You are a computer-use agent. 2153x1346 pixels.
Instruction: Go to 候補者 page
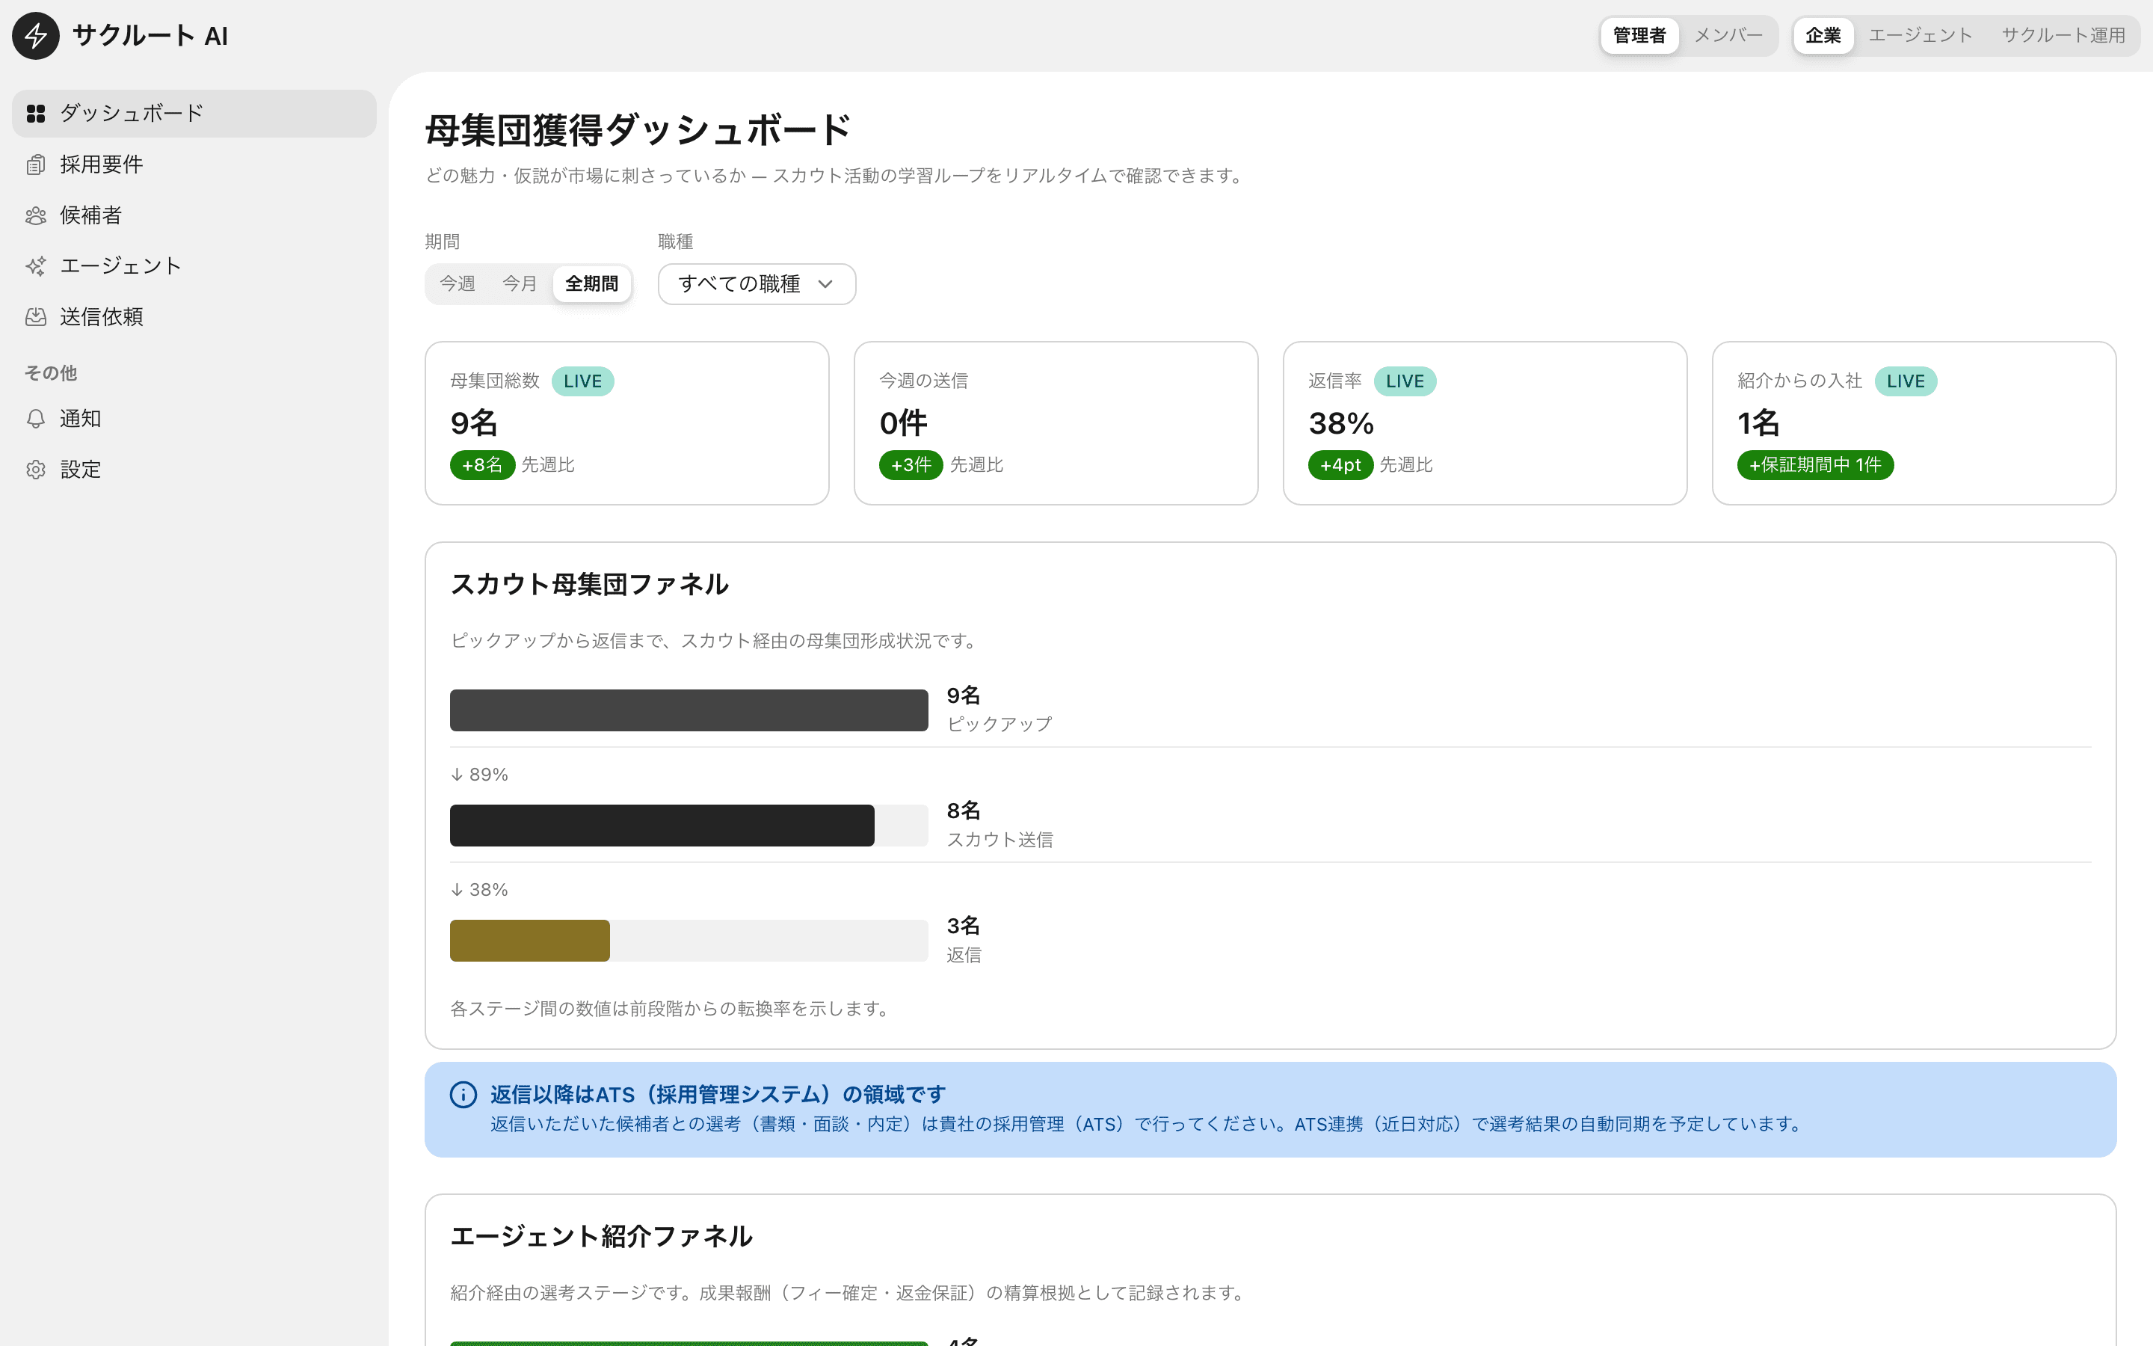click(194, 215)
